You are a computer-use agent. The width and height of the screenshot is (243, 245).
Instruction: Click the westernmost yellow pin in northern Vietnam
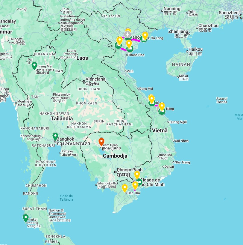click(x=119, y=40)
